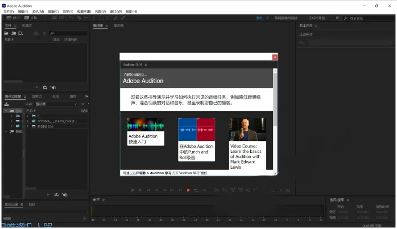Screen dimensions: 397x229
Task: Open the 编辑(E) menu
Action: [23, 12]
